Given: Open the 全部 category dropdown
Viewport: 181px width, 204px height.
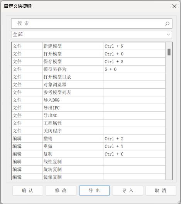Looking at the screenshot, I should [x=91, y=34].
